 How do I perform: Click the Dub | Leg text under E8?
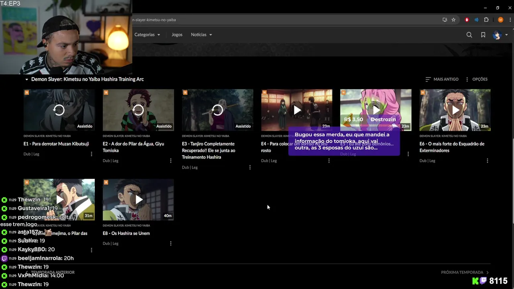coord(110,244)
